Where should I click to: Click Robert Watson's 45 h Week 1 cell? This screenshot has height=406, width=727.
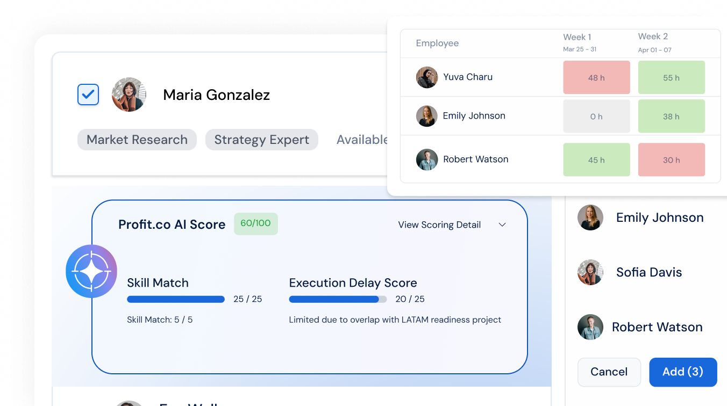[596, 160]
